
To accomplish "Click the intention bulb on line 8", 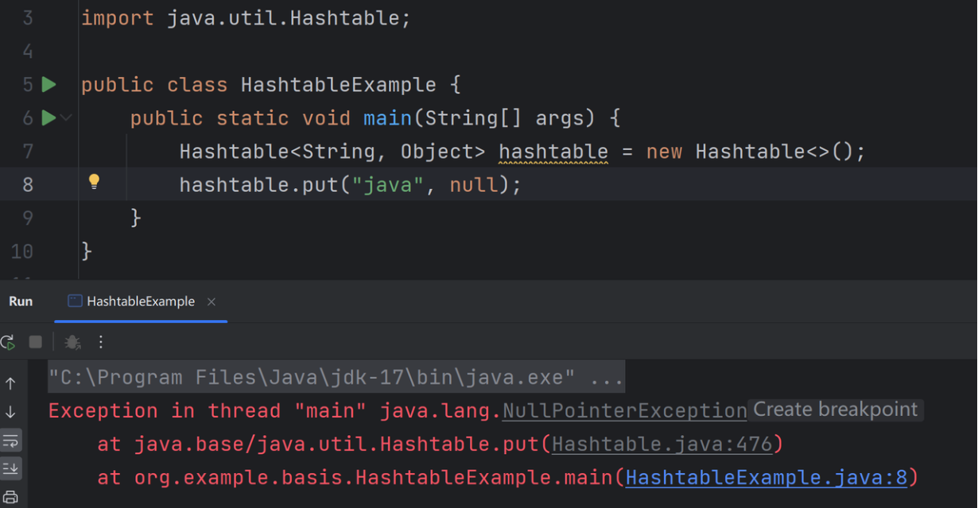I will coord(93,183).
